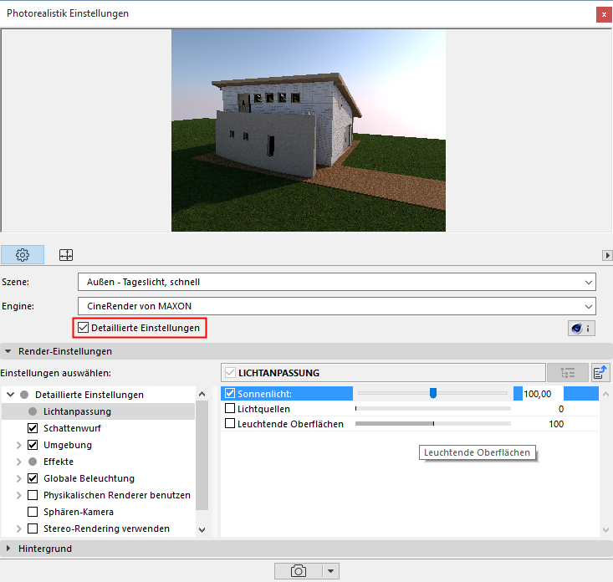This screenshot has width=613, height=582.
Task: Open the Szene dropdown
Action: pos(336,282)
